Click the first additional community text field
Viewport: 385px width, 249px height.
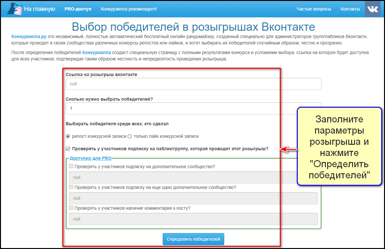click(x=182, y=177)
